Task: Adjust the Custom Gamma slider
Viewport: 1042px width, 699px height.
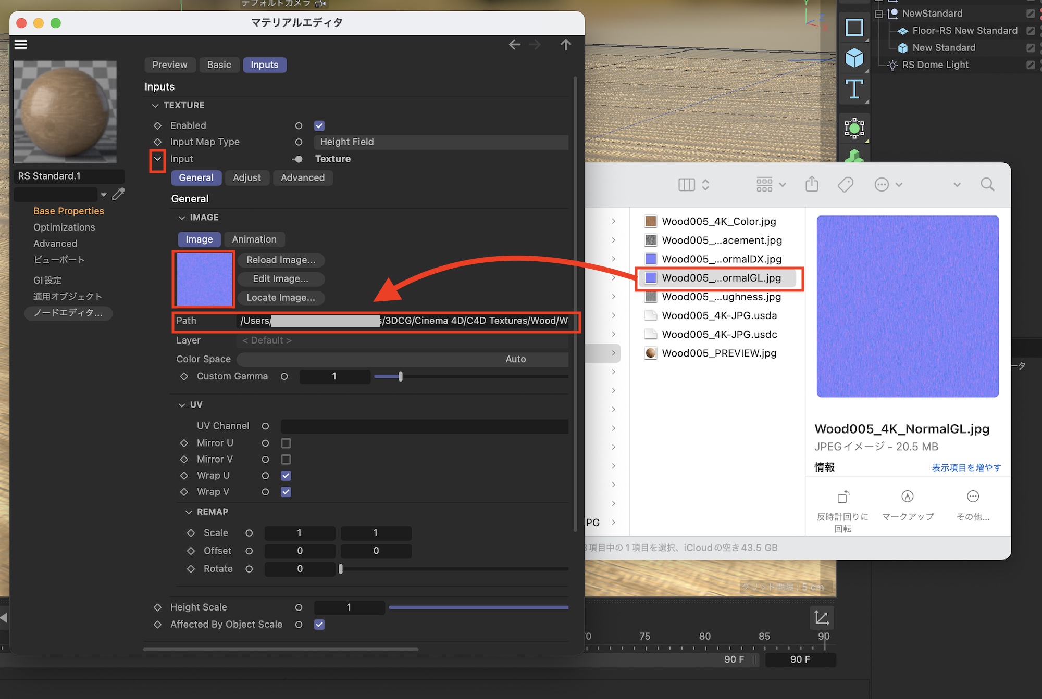Action: [x=401, y=376]
